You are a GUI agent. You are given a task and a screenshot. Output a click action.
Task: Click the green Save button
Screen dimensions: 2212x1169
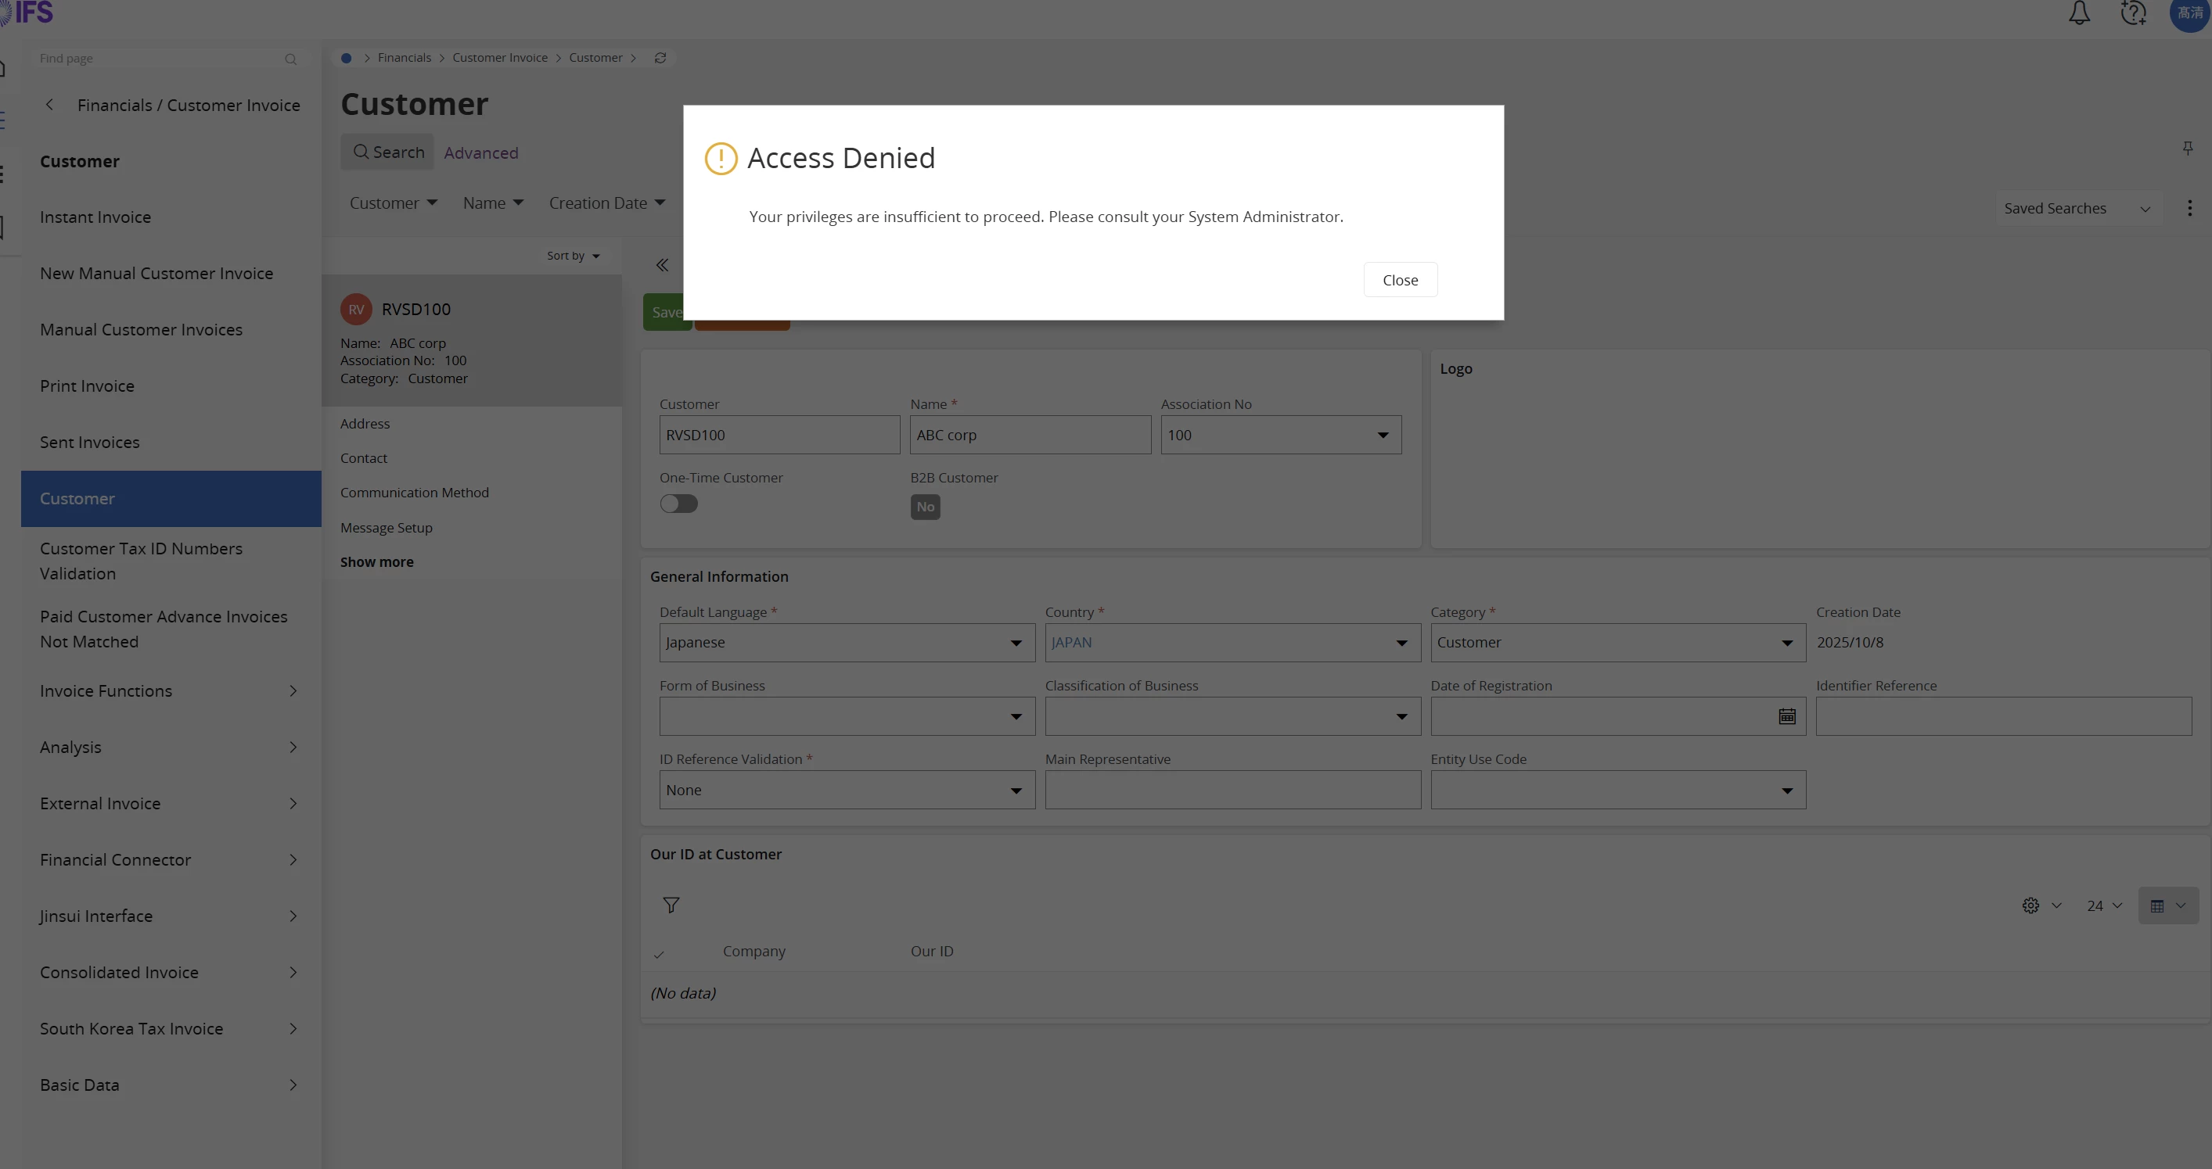coord(667,313)
